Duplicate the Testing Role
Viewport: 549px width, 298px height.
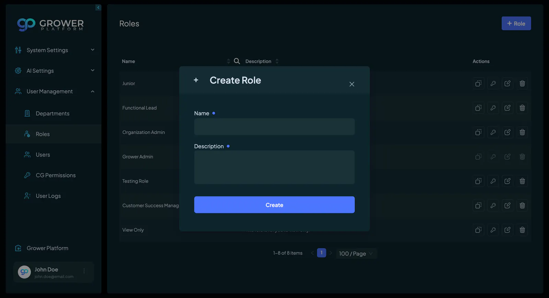click(478, 181)
